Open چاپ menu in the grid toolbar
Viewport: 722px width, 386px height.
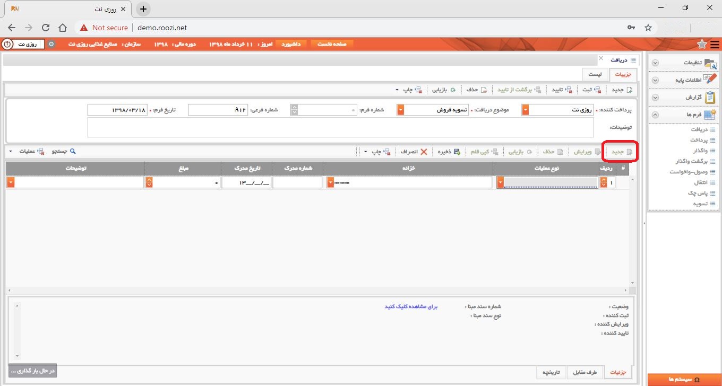tap(378, 152)
